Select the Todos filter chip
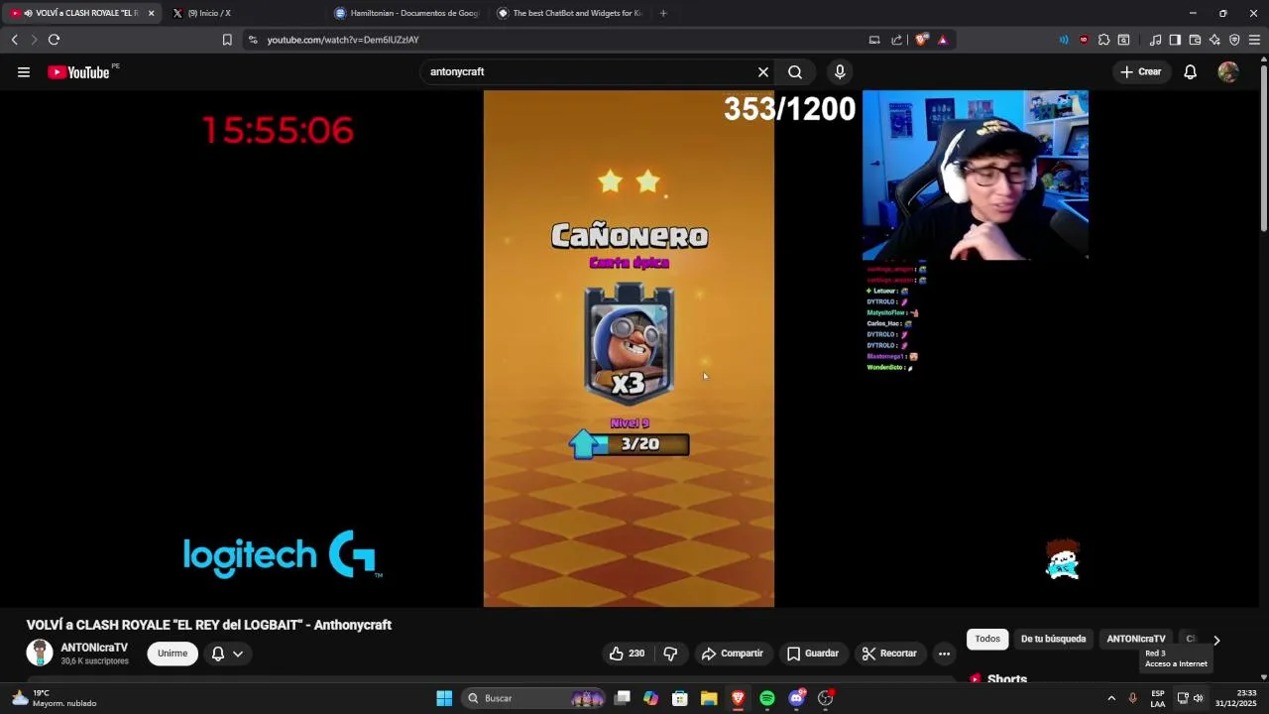1269x714 pixels. [x=987, y=639]
